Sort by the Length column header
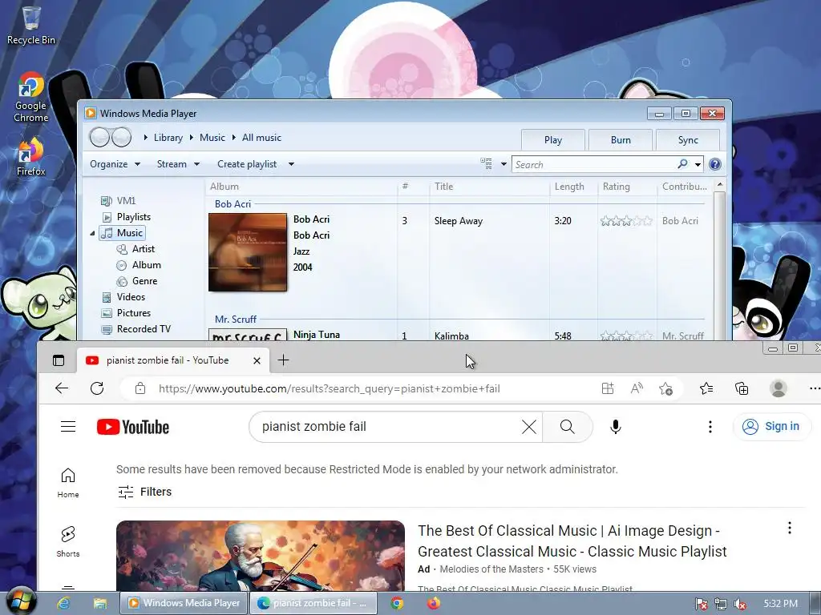821x615 pixels. 569,186
